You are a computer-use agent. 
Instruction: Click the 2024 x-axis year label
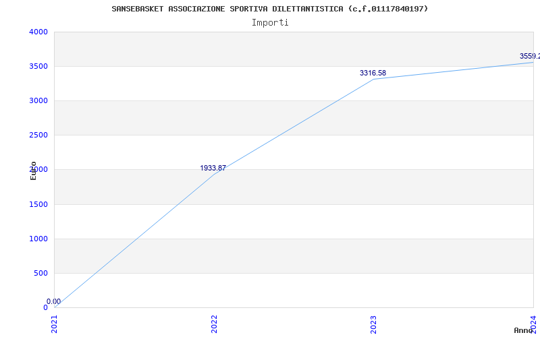coord(533,324)
